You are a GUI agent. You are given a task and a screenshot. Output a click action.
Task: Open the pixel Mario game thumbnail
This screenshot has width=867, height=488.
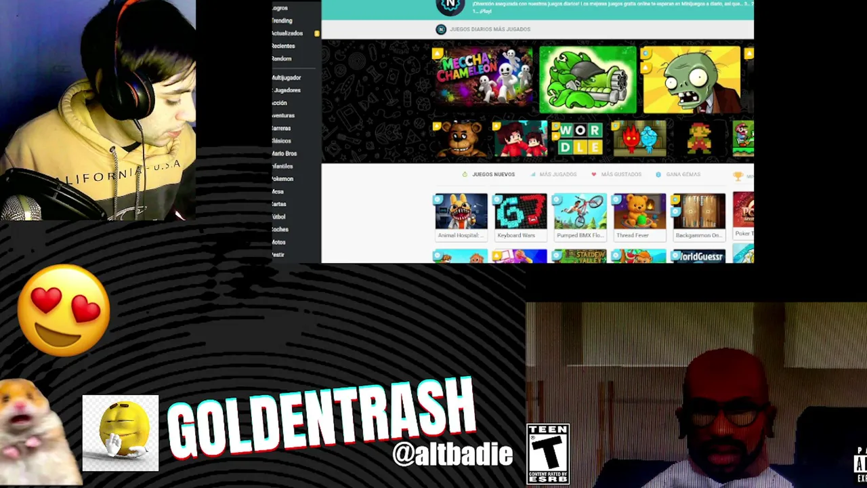pyautogui.click(x=698, y=139)
